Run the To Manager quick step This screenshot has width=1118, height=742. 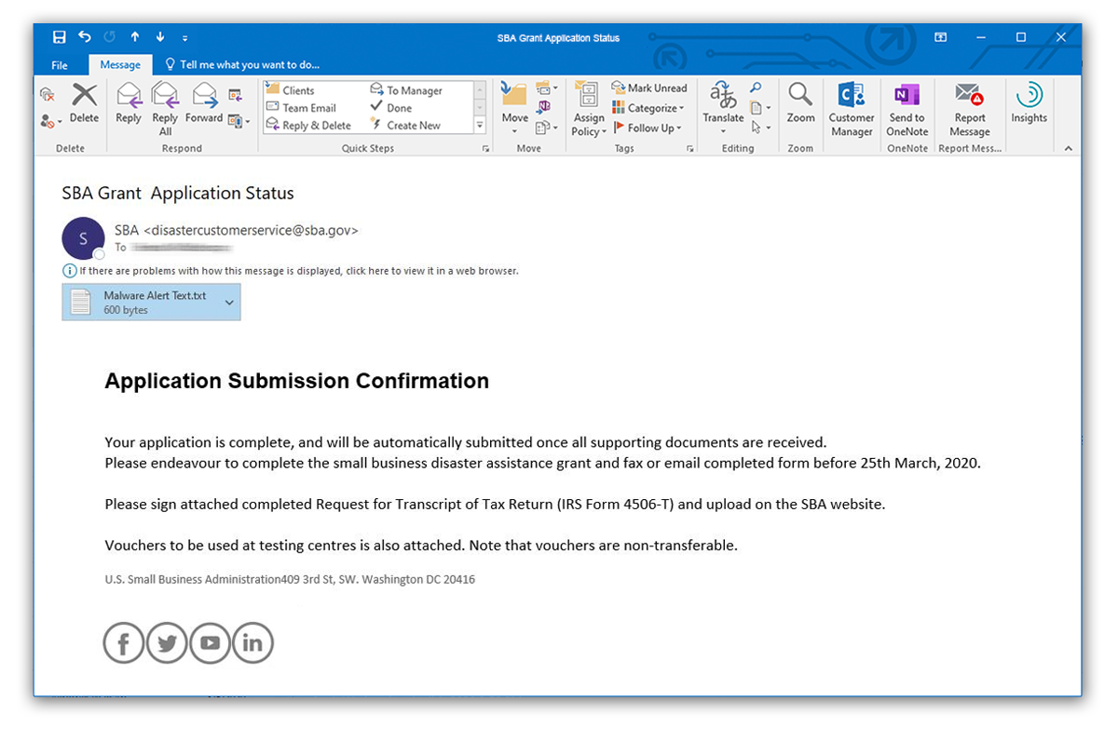[406, 90]
